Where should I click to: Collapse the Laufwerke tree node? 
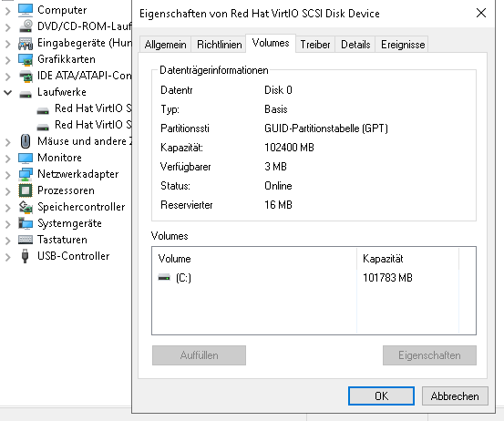coord(7,93)
